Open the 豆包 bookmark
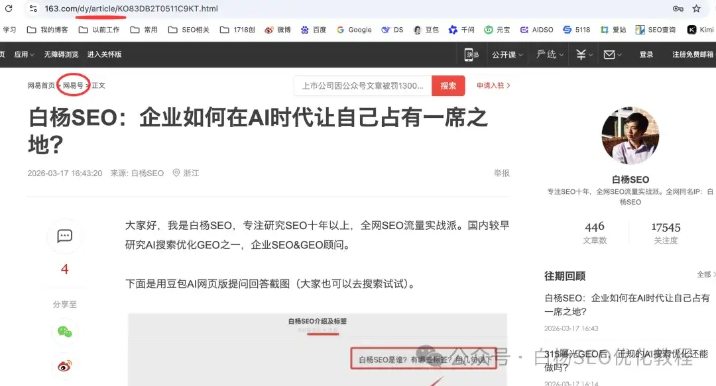Screen dimensions: 716x386 tap(426, 30)
